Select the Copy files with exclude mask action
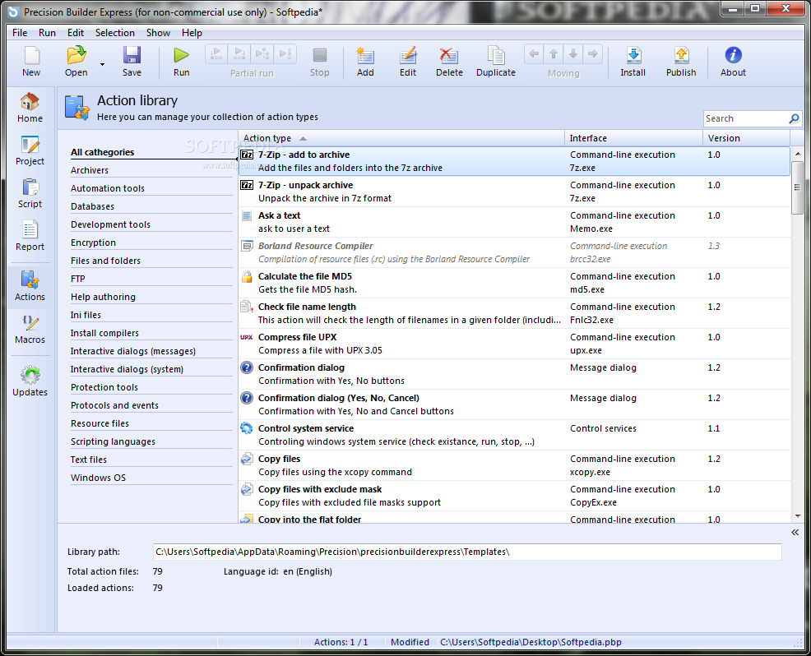This screenshot has width=811, height=656. coord(515,497)
